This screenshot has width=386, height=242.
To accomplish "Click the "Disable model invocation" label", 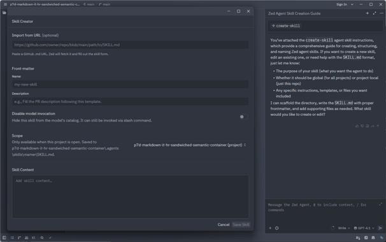I will pos(34,113).
